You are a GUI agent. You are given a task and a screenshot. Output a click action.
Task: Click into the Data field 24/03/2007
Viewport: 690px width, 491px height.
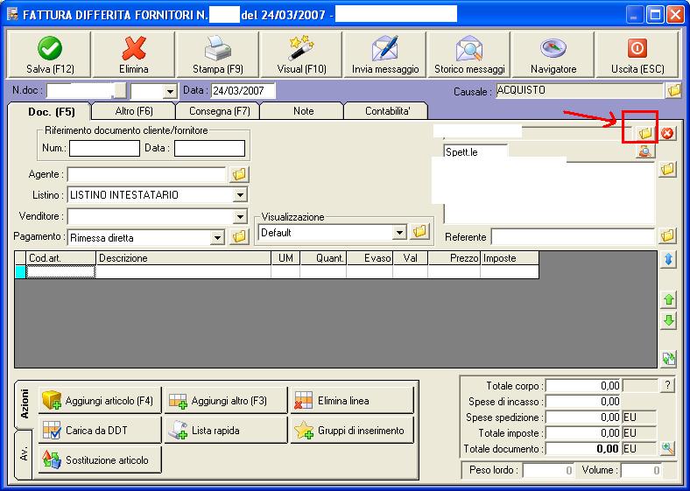[243, 91]
